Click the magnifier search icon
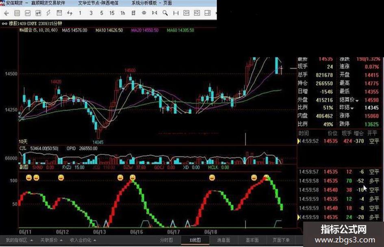This screenshot has height=247, width=384. point(165,13)
